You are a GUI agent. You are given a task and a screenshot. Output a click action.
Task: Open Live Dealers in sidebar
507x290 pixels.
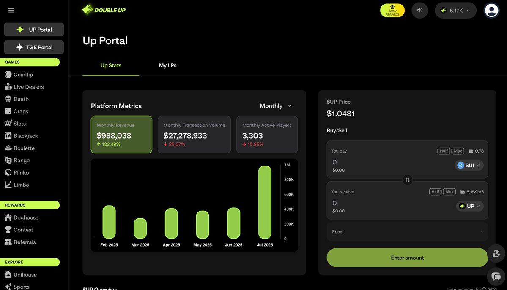(24, 87)
